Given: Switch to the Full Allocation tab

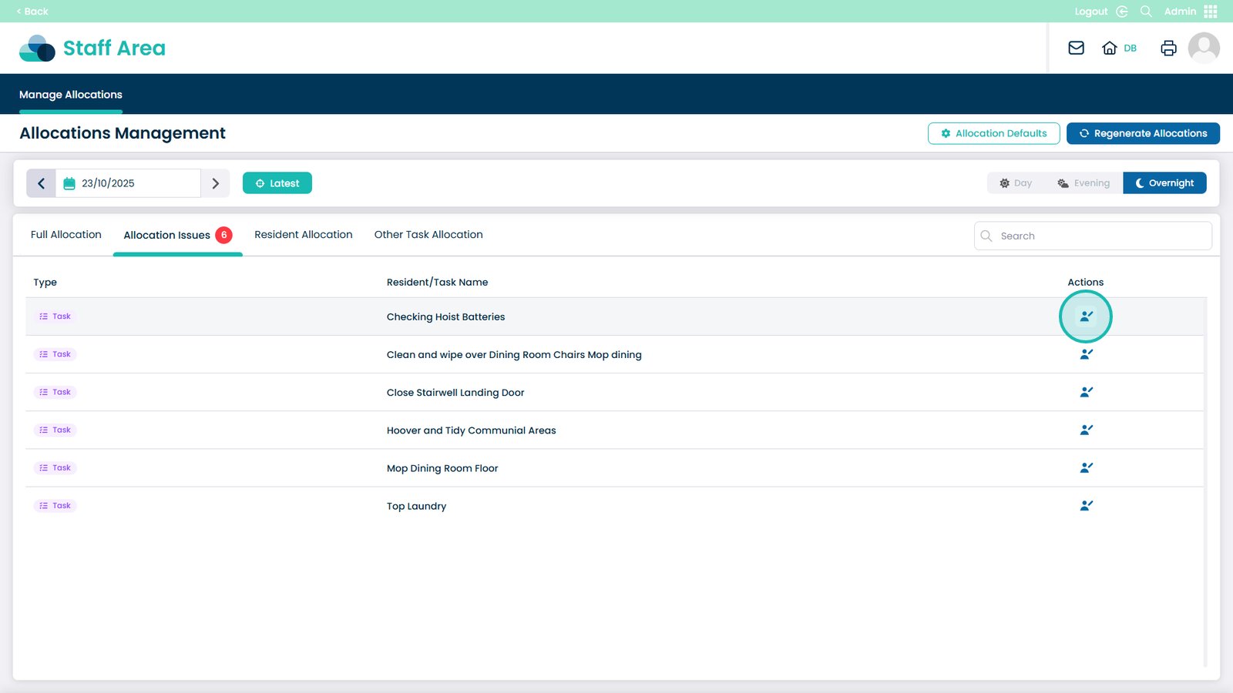Looking at the screenshot, I should (x=66, y=235).
